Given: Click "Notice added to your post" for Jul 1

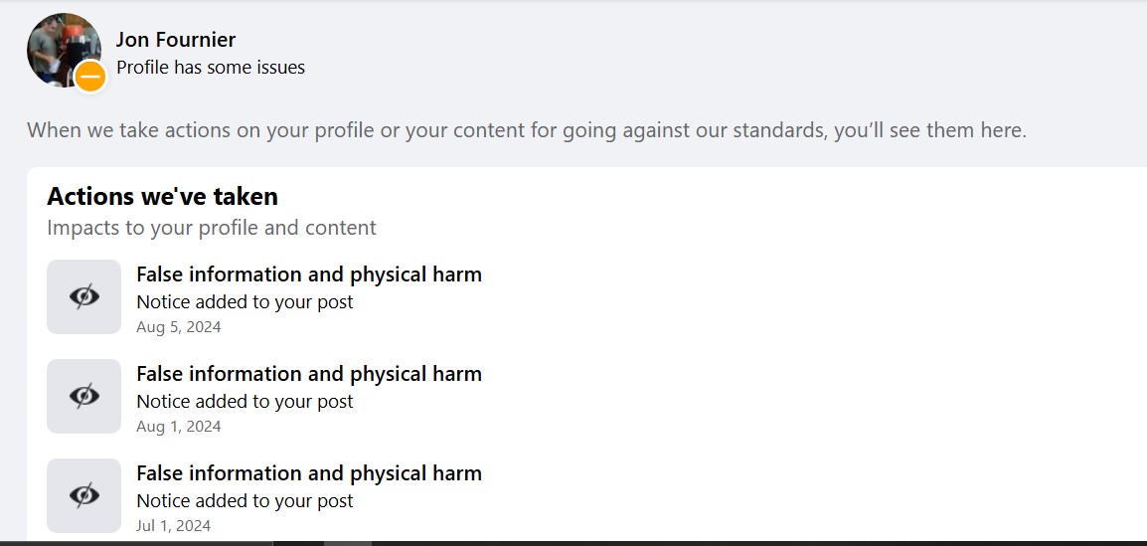Looking at the screenshot, I should click(x=245, y=501).
